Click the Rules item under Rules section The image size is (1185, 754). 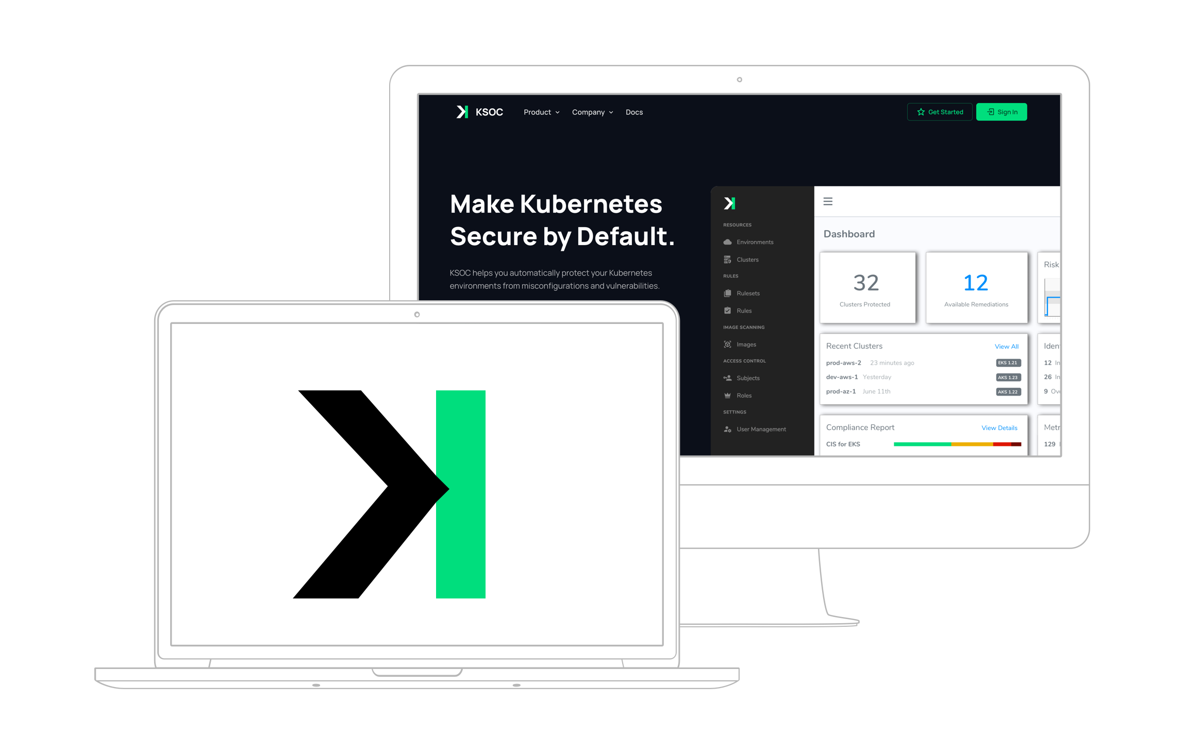tap(744, 311)
